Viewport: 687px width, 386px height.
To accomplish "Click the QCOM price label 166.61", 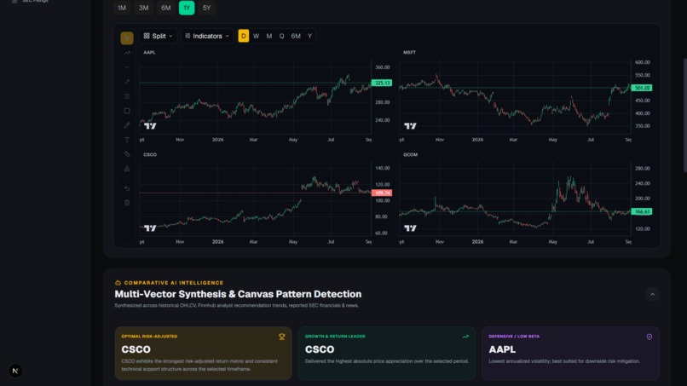I will 642,211.
